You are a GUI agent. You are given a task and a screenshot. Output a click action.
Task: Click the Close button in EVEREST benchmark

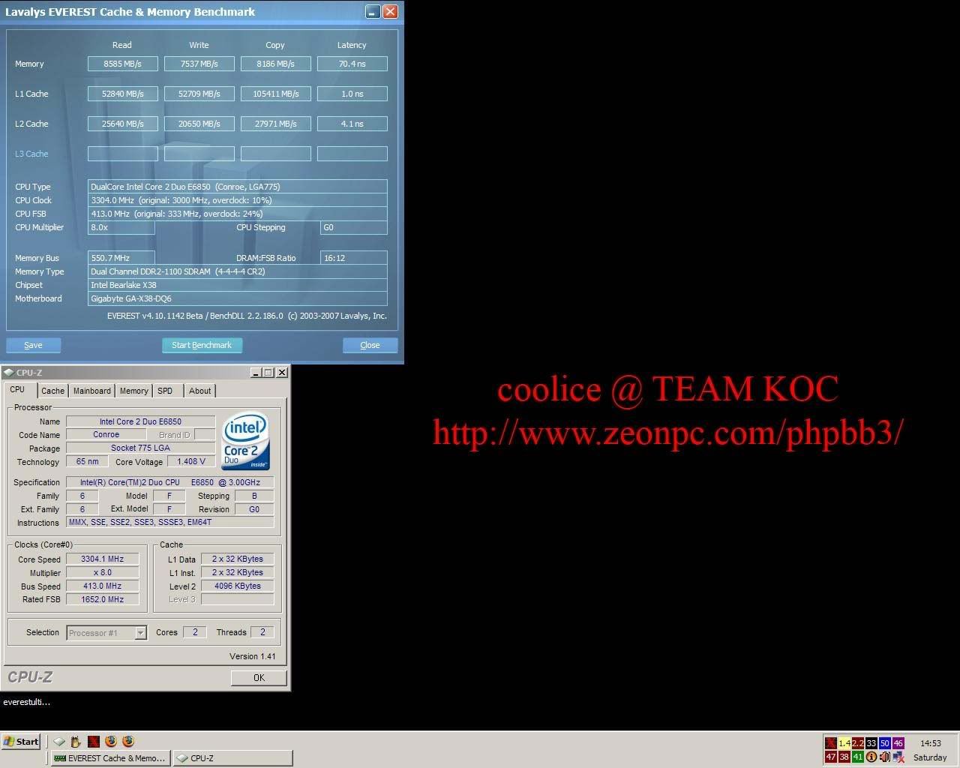(370, 345)
